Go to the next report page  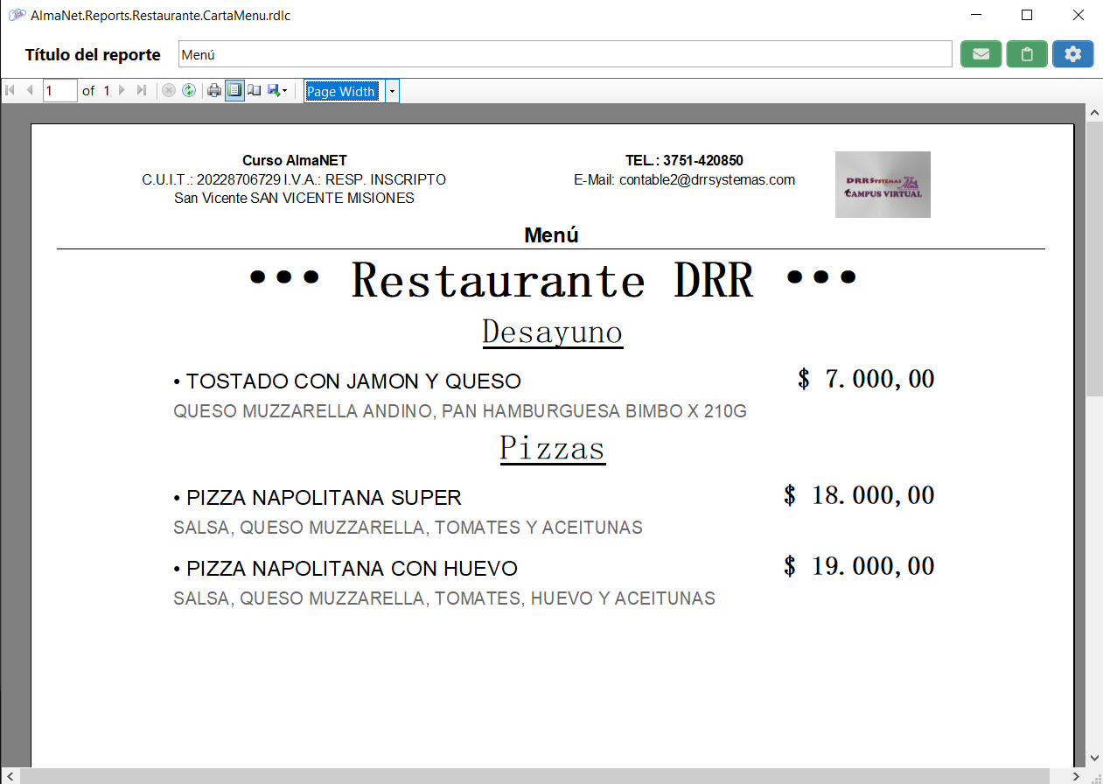(x=122, y=91)
